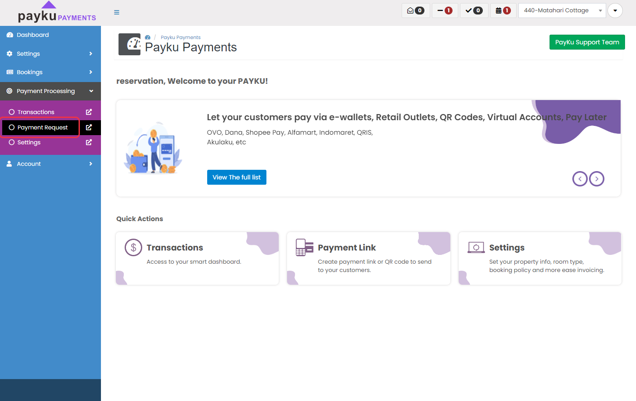
Task: Collapse the Payment Processing chevron arrow
Action: pos(91,91)
